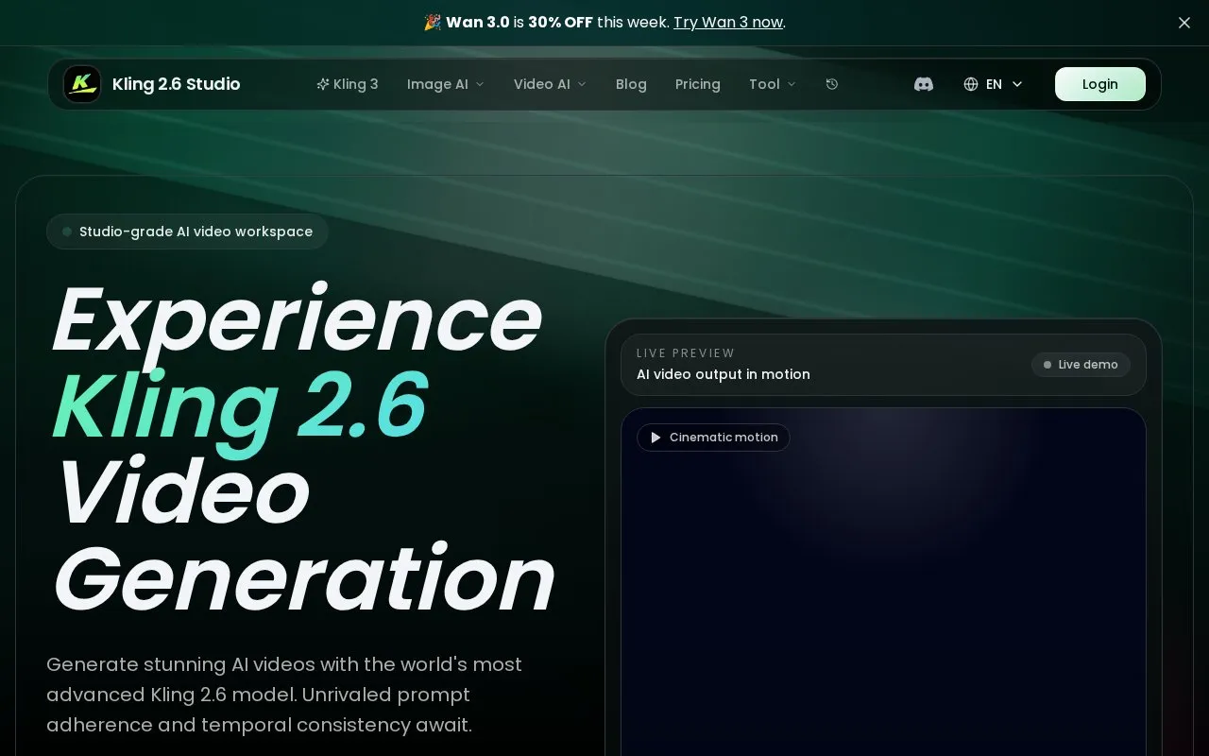Screen dimensions: 1209x756
Task: Dismiss the Wan 3.0 promo banner
Action: [1184, 23]
